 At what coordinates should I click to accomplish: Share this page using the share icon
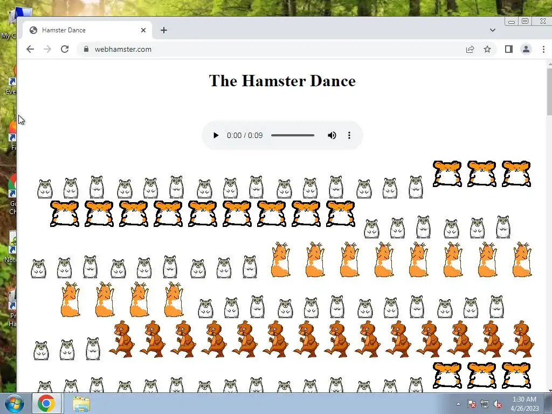[470, 49]
